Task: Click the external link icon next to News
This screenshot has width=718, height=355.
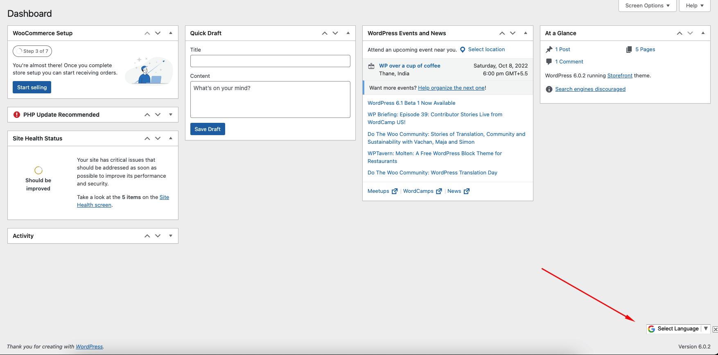Action: [467, 191]
